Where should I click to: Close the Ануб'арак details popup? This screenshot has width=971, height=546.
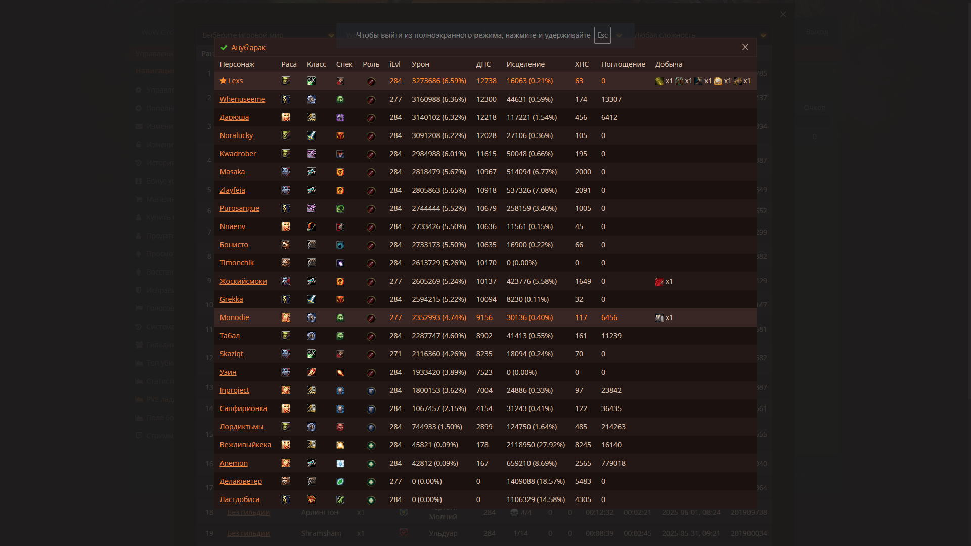pos(745,47)
